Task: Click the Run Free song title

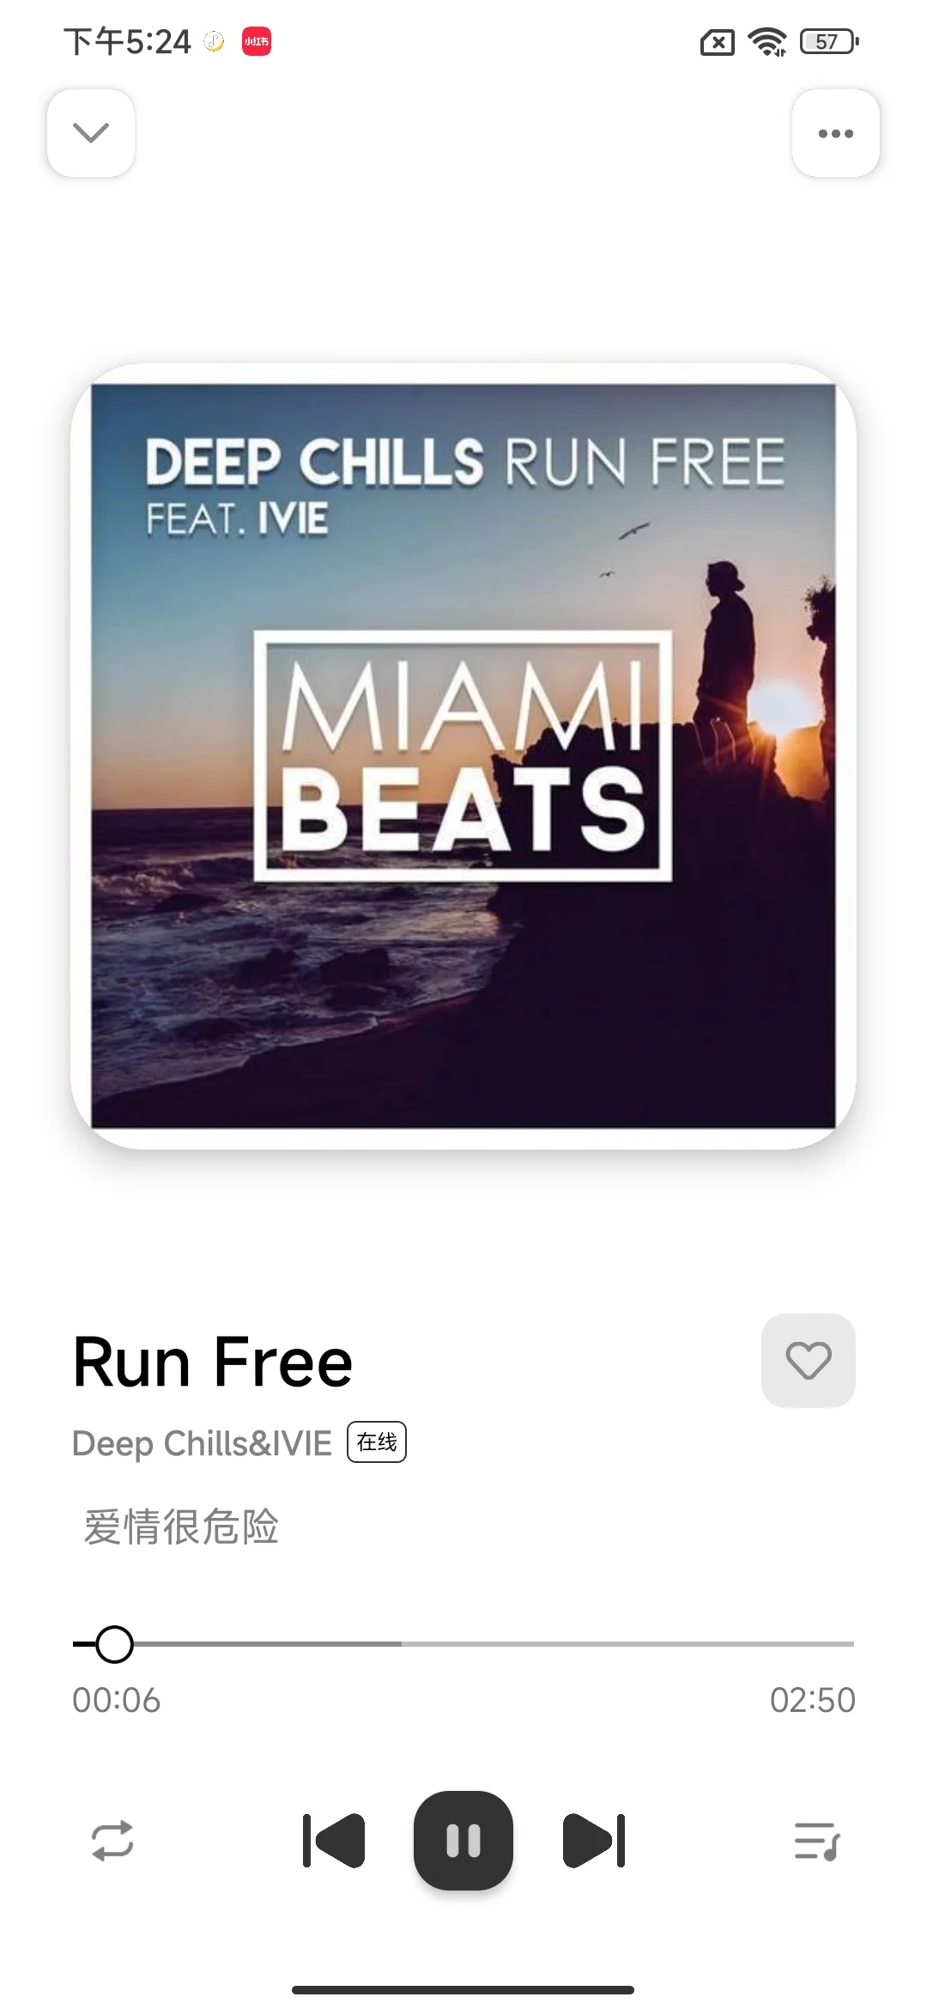Action: coord(213,1362)
